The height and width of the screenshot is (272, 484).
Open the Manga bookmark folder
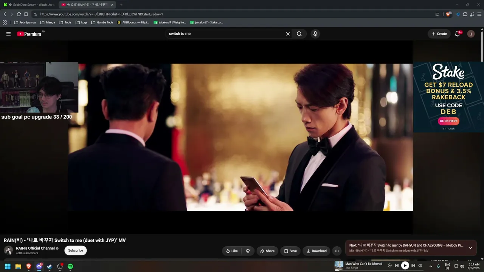pos(48,22)
